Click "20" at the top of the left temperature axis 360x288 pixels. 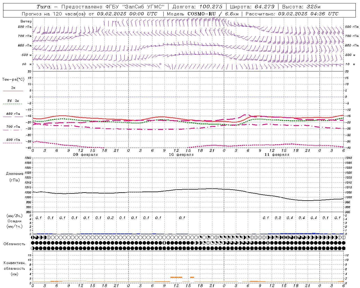point(29,71)
